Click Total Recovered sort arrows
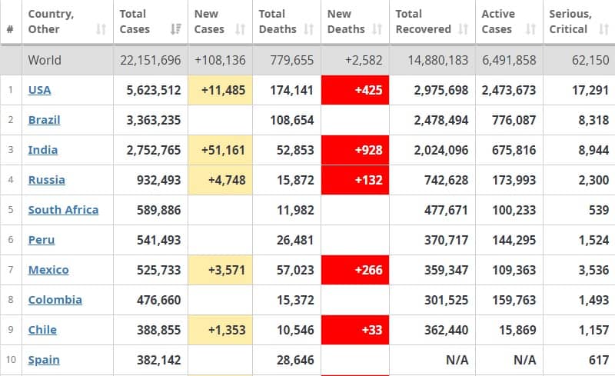This screenshot has width=615, height=376. (464, 29)
